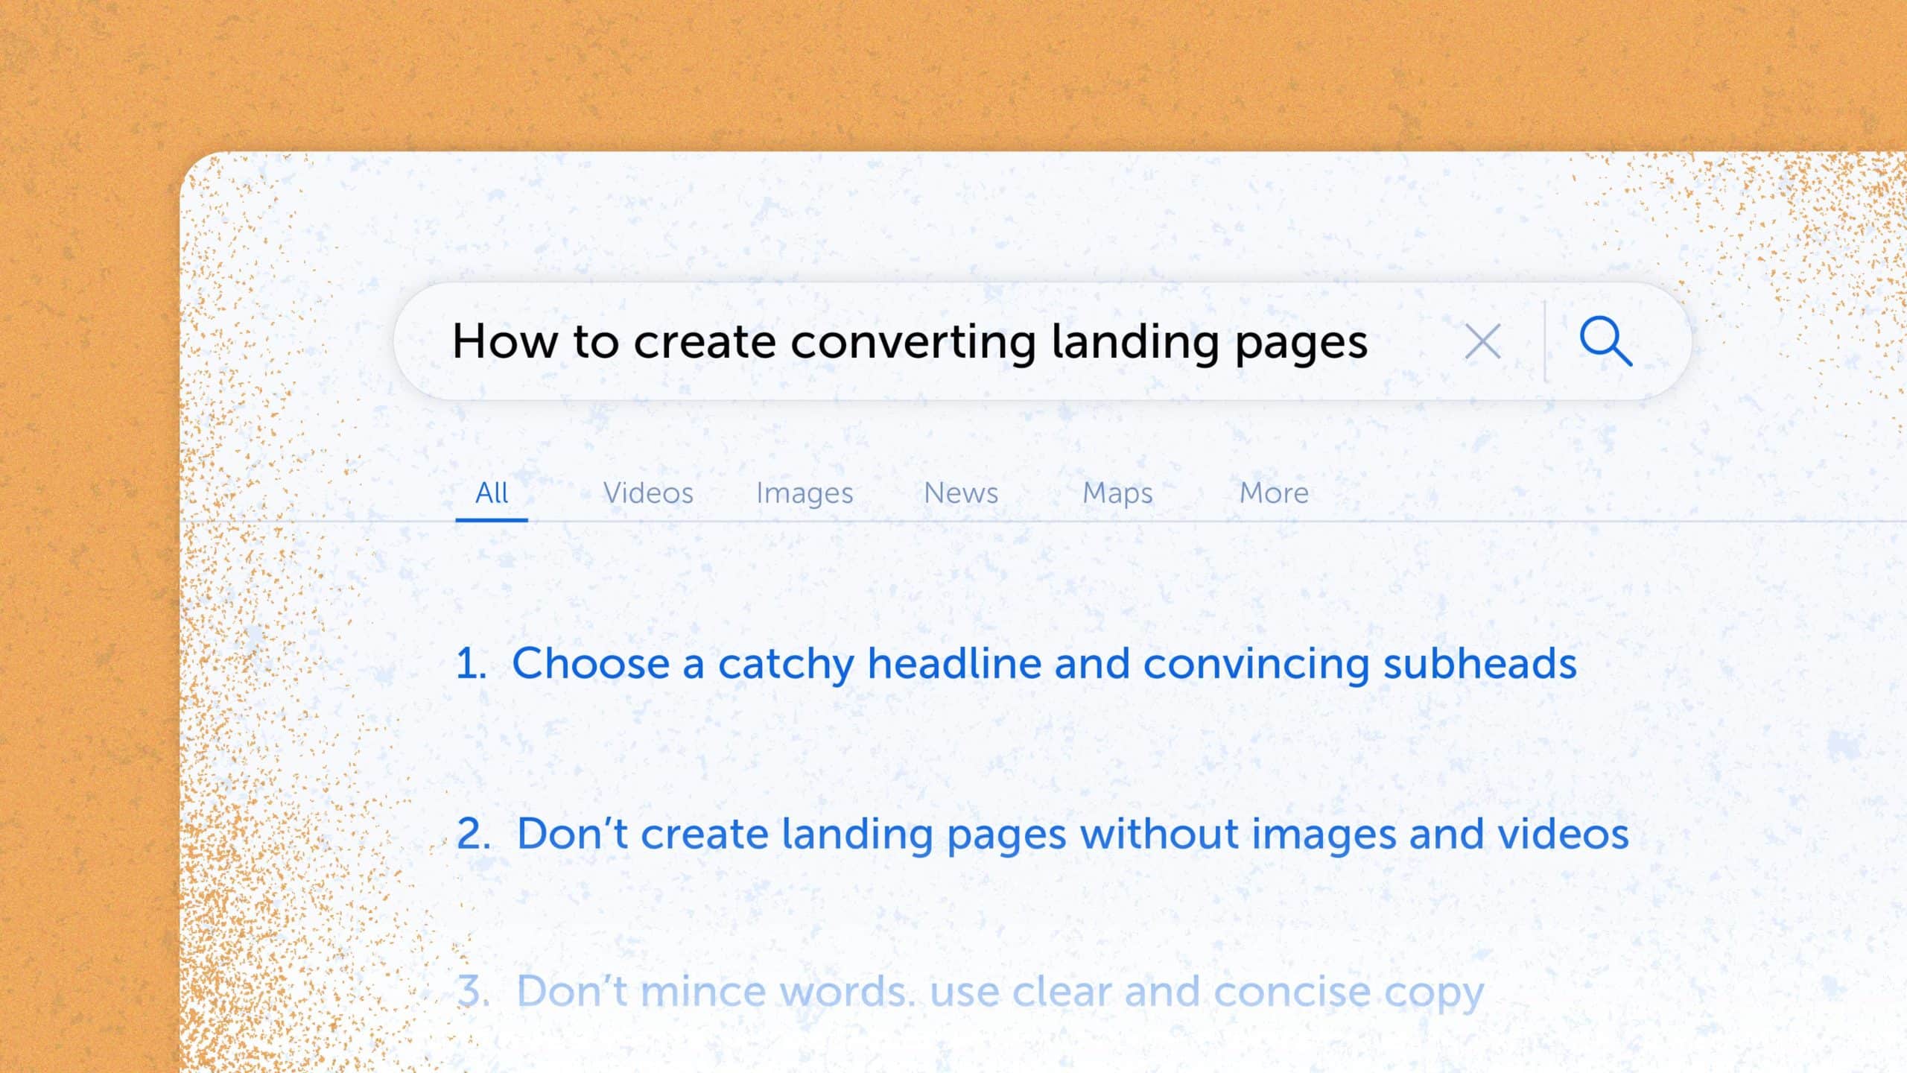Expand the More search options dropdown
1907x1073 pixels.
[1273, 491]
